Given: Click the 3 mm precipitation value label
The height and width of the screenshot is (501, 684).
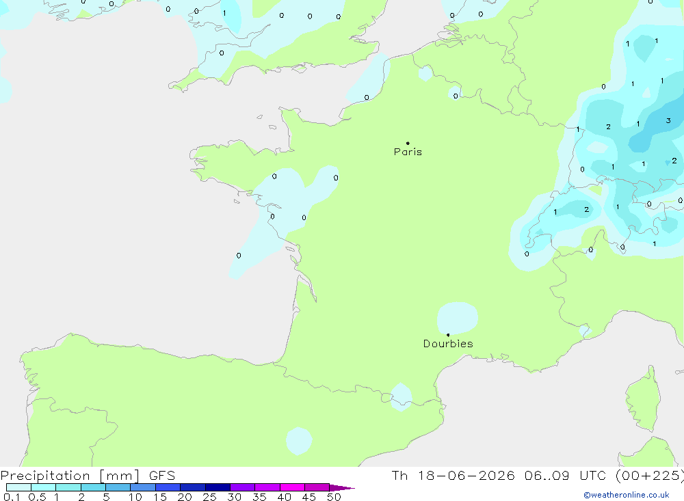Looking at the screenshot, I should tap(668, 120).
